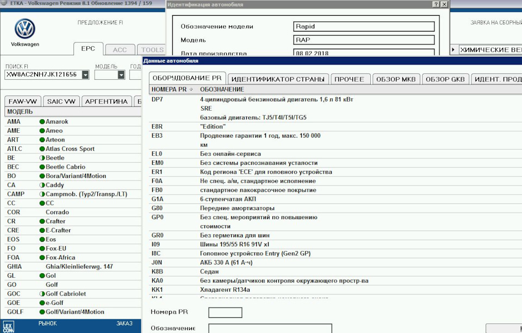Viewport: 522px width, 333px height.
Task: Open the ОБЗОР МКВ tab
Action: (x=395, y=79)
